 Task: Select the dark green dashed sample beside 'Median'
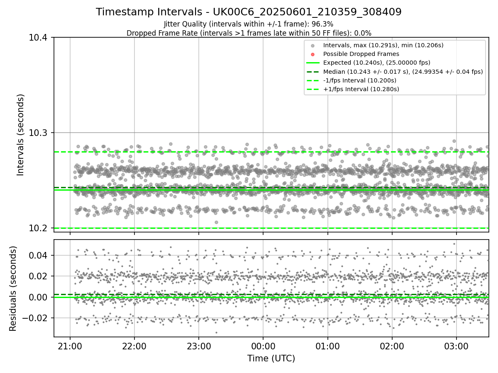point(313,72)
